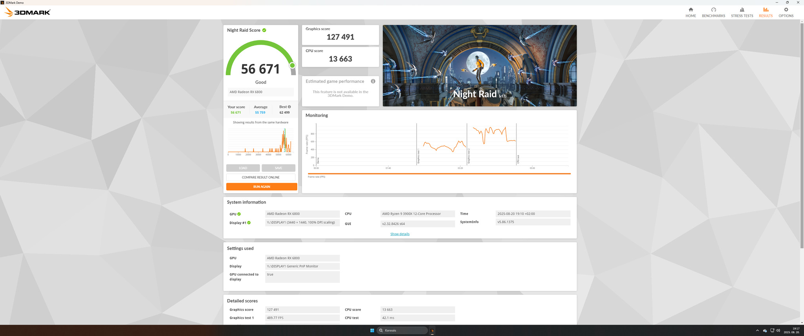804x336 pixels.
Task: Click COMPARE RESULT ONLINE
Action: 261,177
